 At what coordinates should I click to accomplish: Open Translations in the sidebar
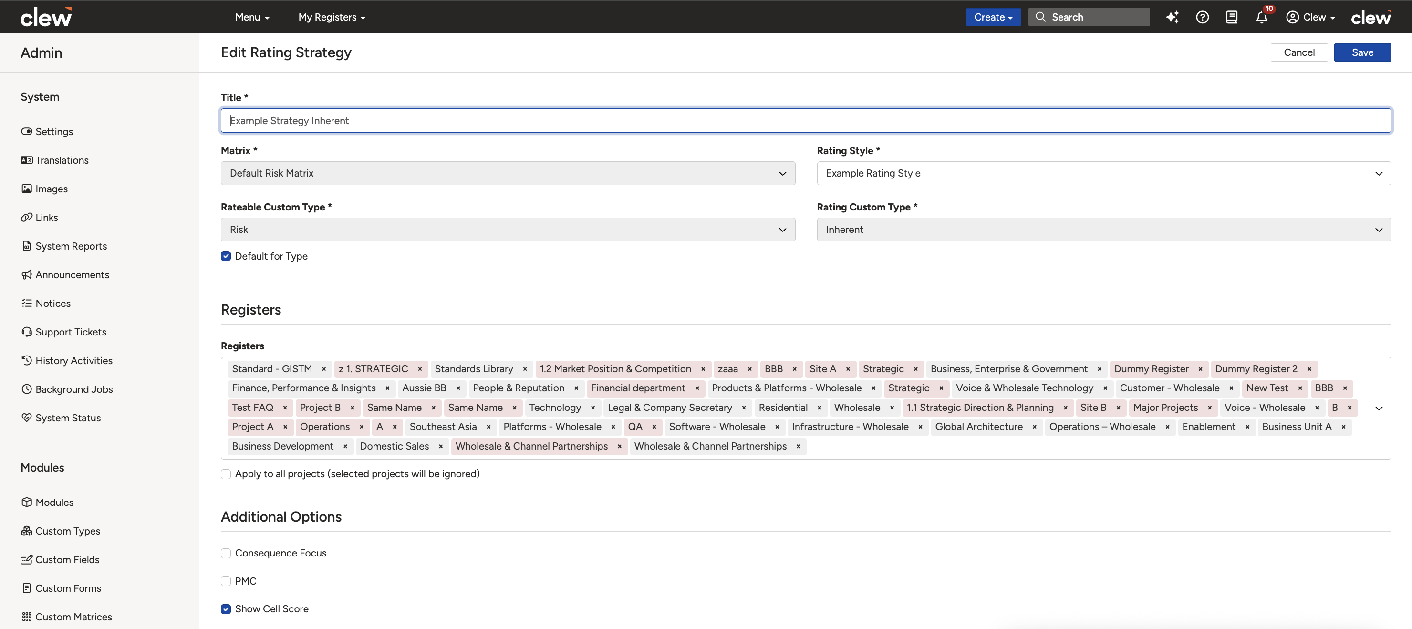[x=55, y=160]
